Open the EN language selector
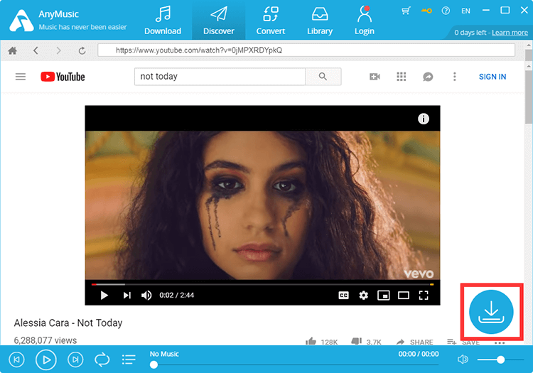533x373 pixels. point(465,11)
